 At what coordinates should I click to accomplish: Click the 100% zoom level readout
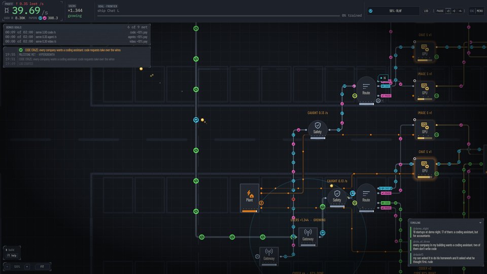point(17,266)
